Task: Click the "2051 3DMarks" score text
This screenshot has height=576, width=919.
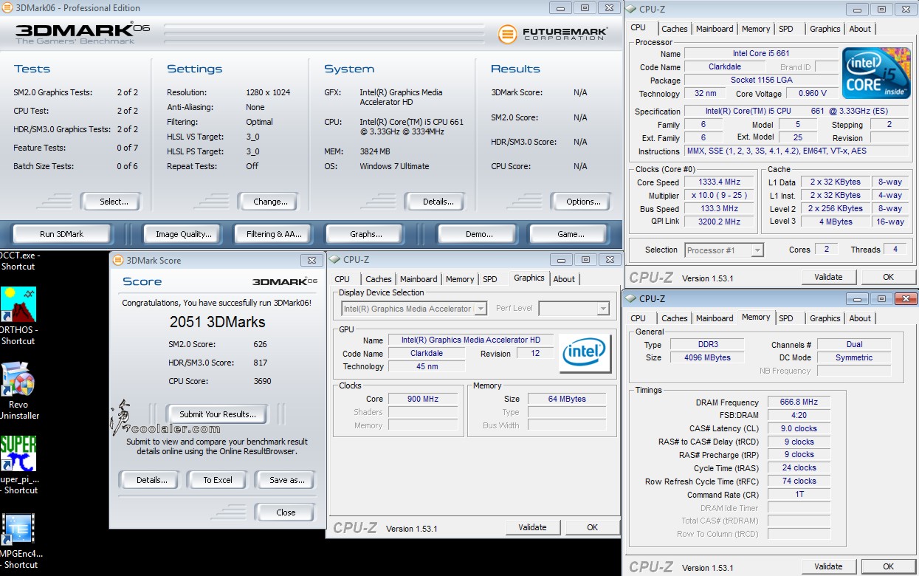Action: click(217, 322)
